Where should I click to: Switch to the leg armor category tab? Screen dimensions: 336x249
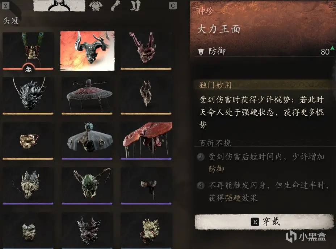pyautogui.click(x=135, y=6)
